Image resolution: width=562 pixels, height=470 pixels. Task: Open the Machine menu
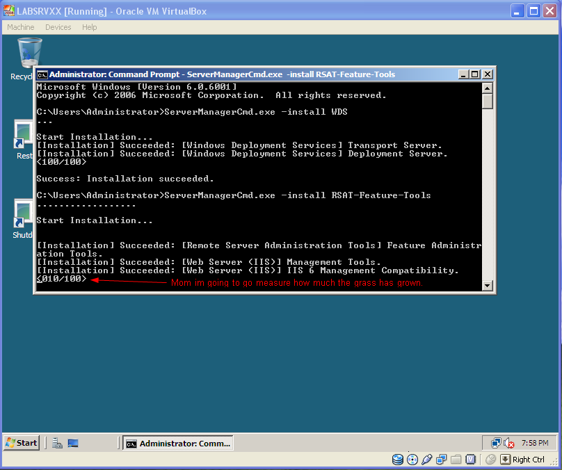(x=20, y=27)
